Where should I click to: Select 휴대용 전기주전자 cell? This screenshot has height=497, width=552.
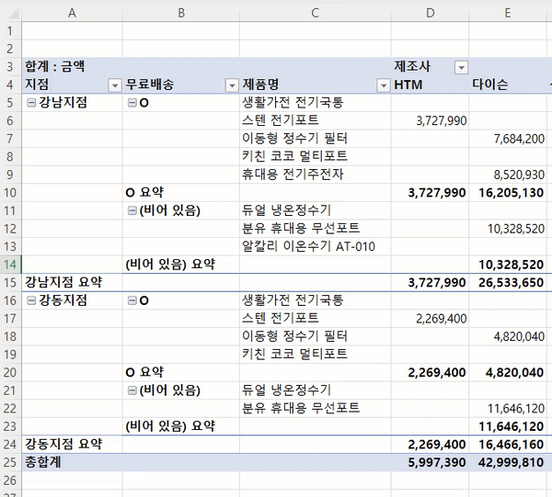(x=315, y=175)
